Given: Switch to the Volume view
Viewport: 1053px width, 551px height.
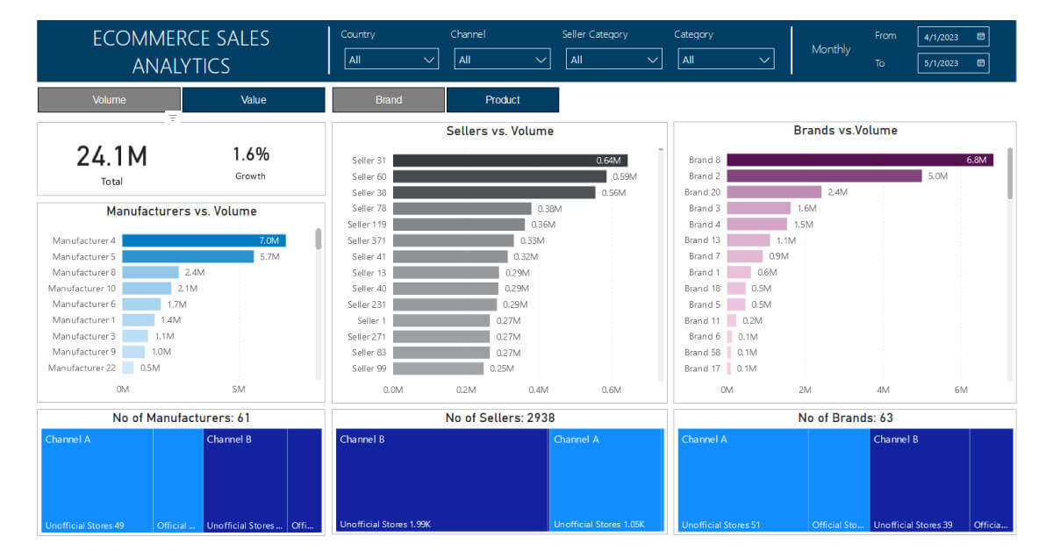Looking at the screenshot, I should (x=108, y=99).
